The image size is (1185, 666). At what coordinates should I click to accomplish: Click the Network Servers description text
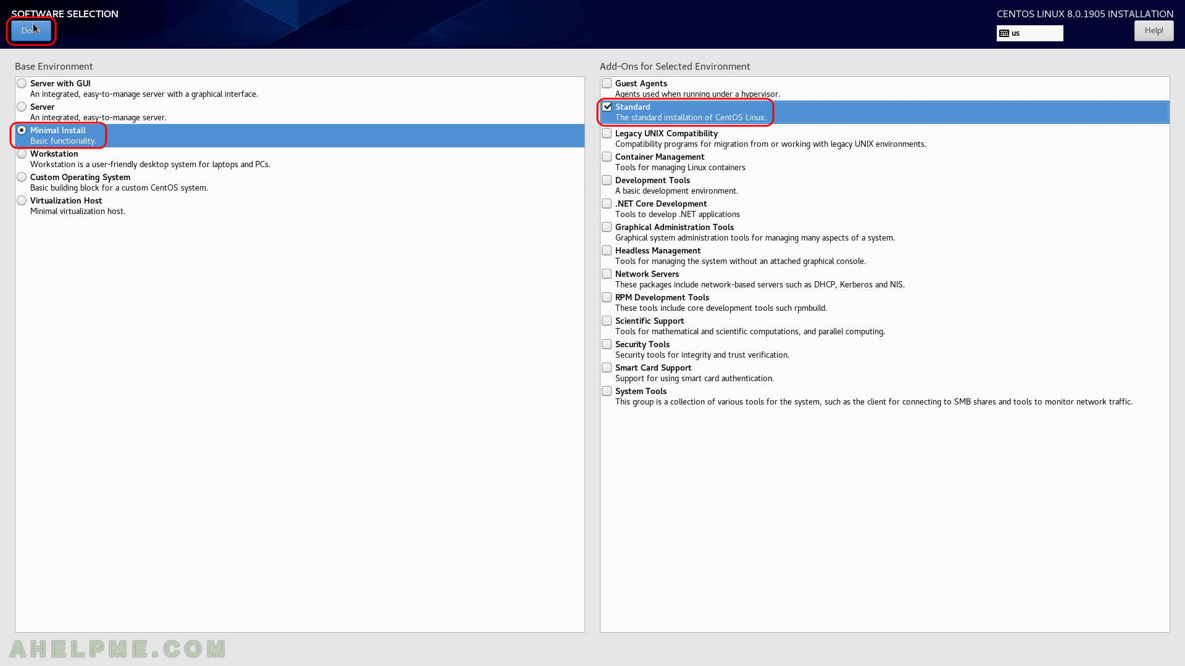coord(760,284)
